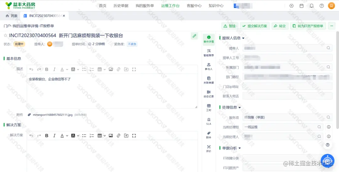The image size is (339, 172).
Task: Switch to the 列表 tab
Action: point(12,16)
